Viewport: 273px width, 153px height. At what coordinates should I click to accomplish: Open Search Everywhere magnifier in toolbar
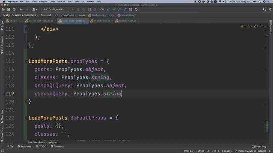tap(264, 9)
